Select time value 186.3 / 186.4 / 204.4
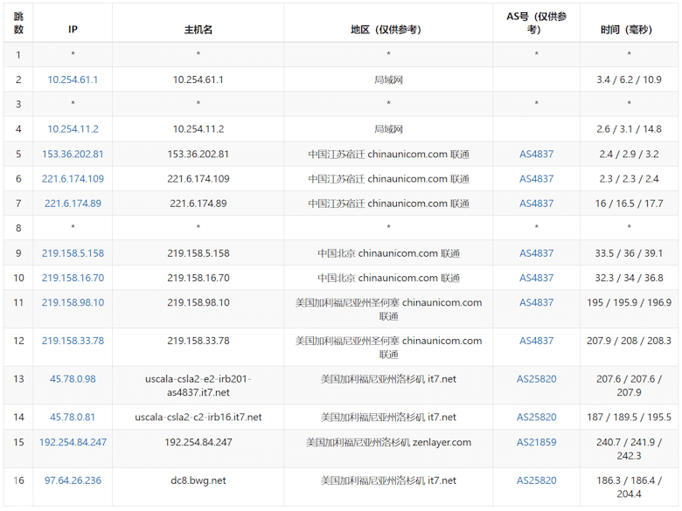This screenshot has height=511, width=682. coord(629,487)
